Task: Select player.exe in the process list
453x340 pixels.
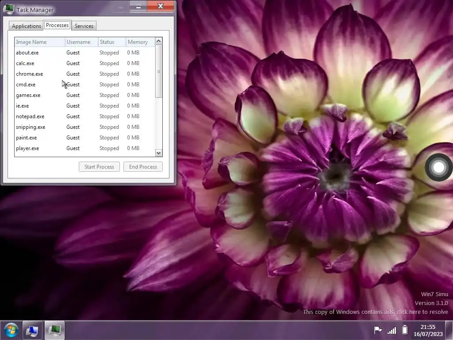Action: click(x=84, y=148)
